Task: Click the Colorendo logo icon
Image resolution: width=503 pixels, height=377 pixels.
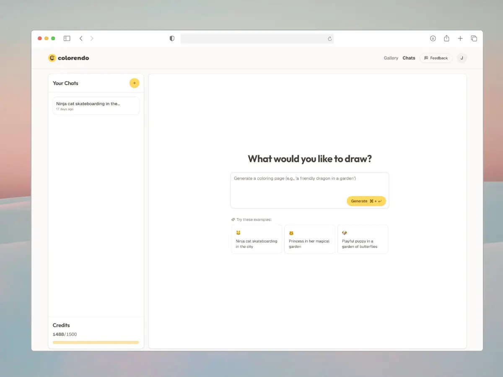Action: 52,58
